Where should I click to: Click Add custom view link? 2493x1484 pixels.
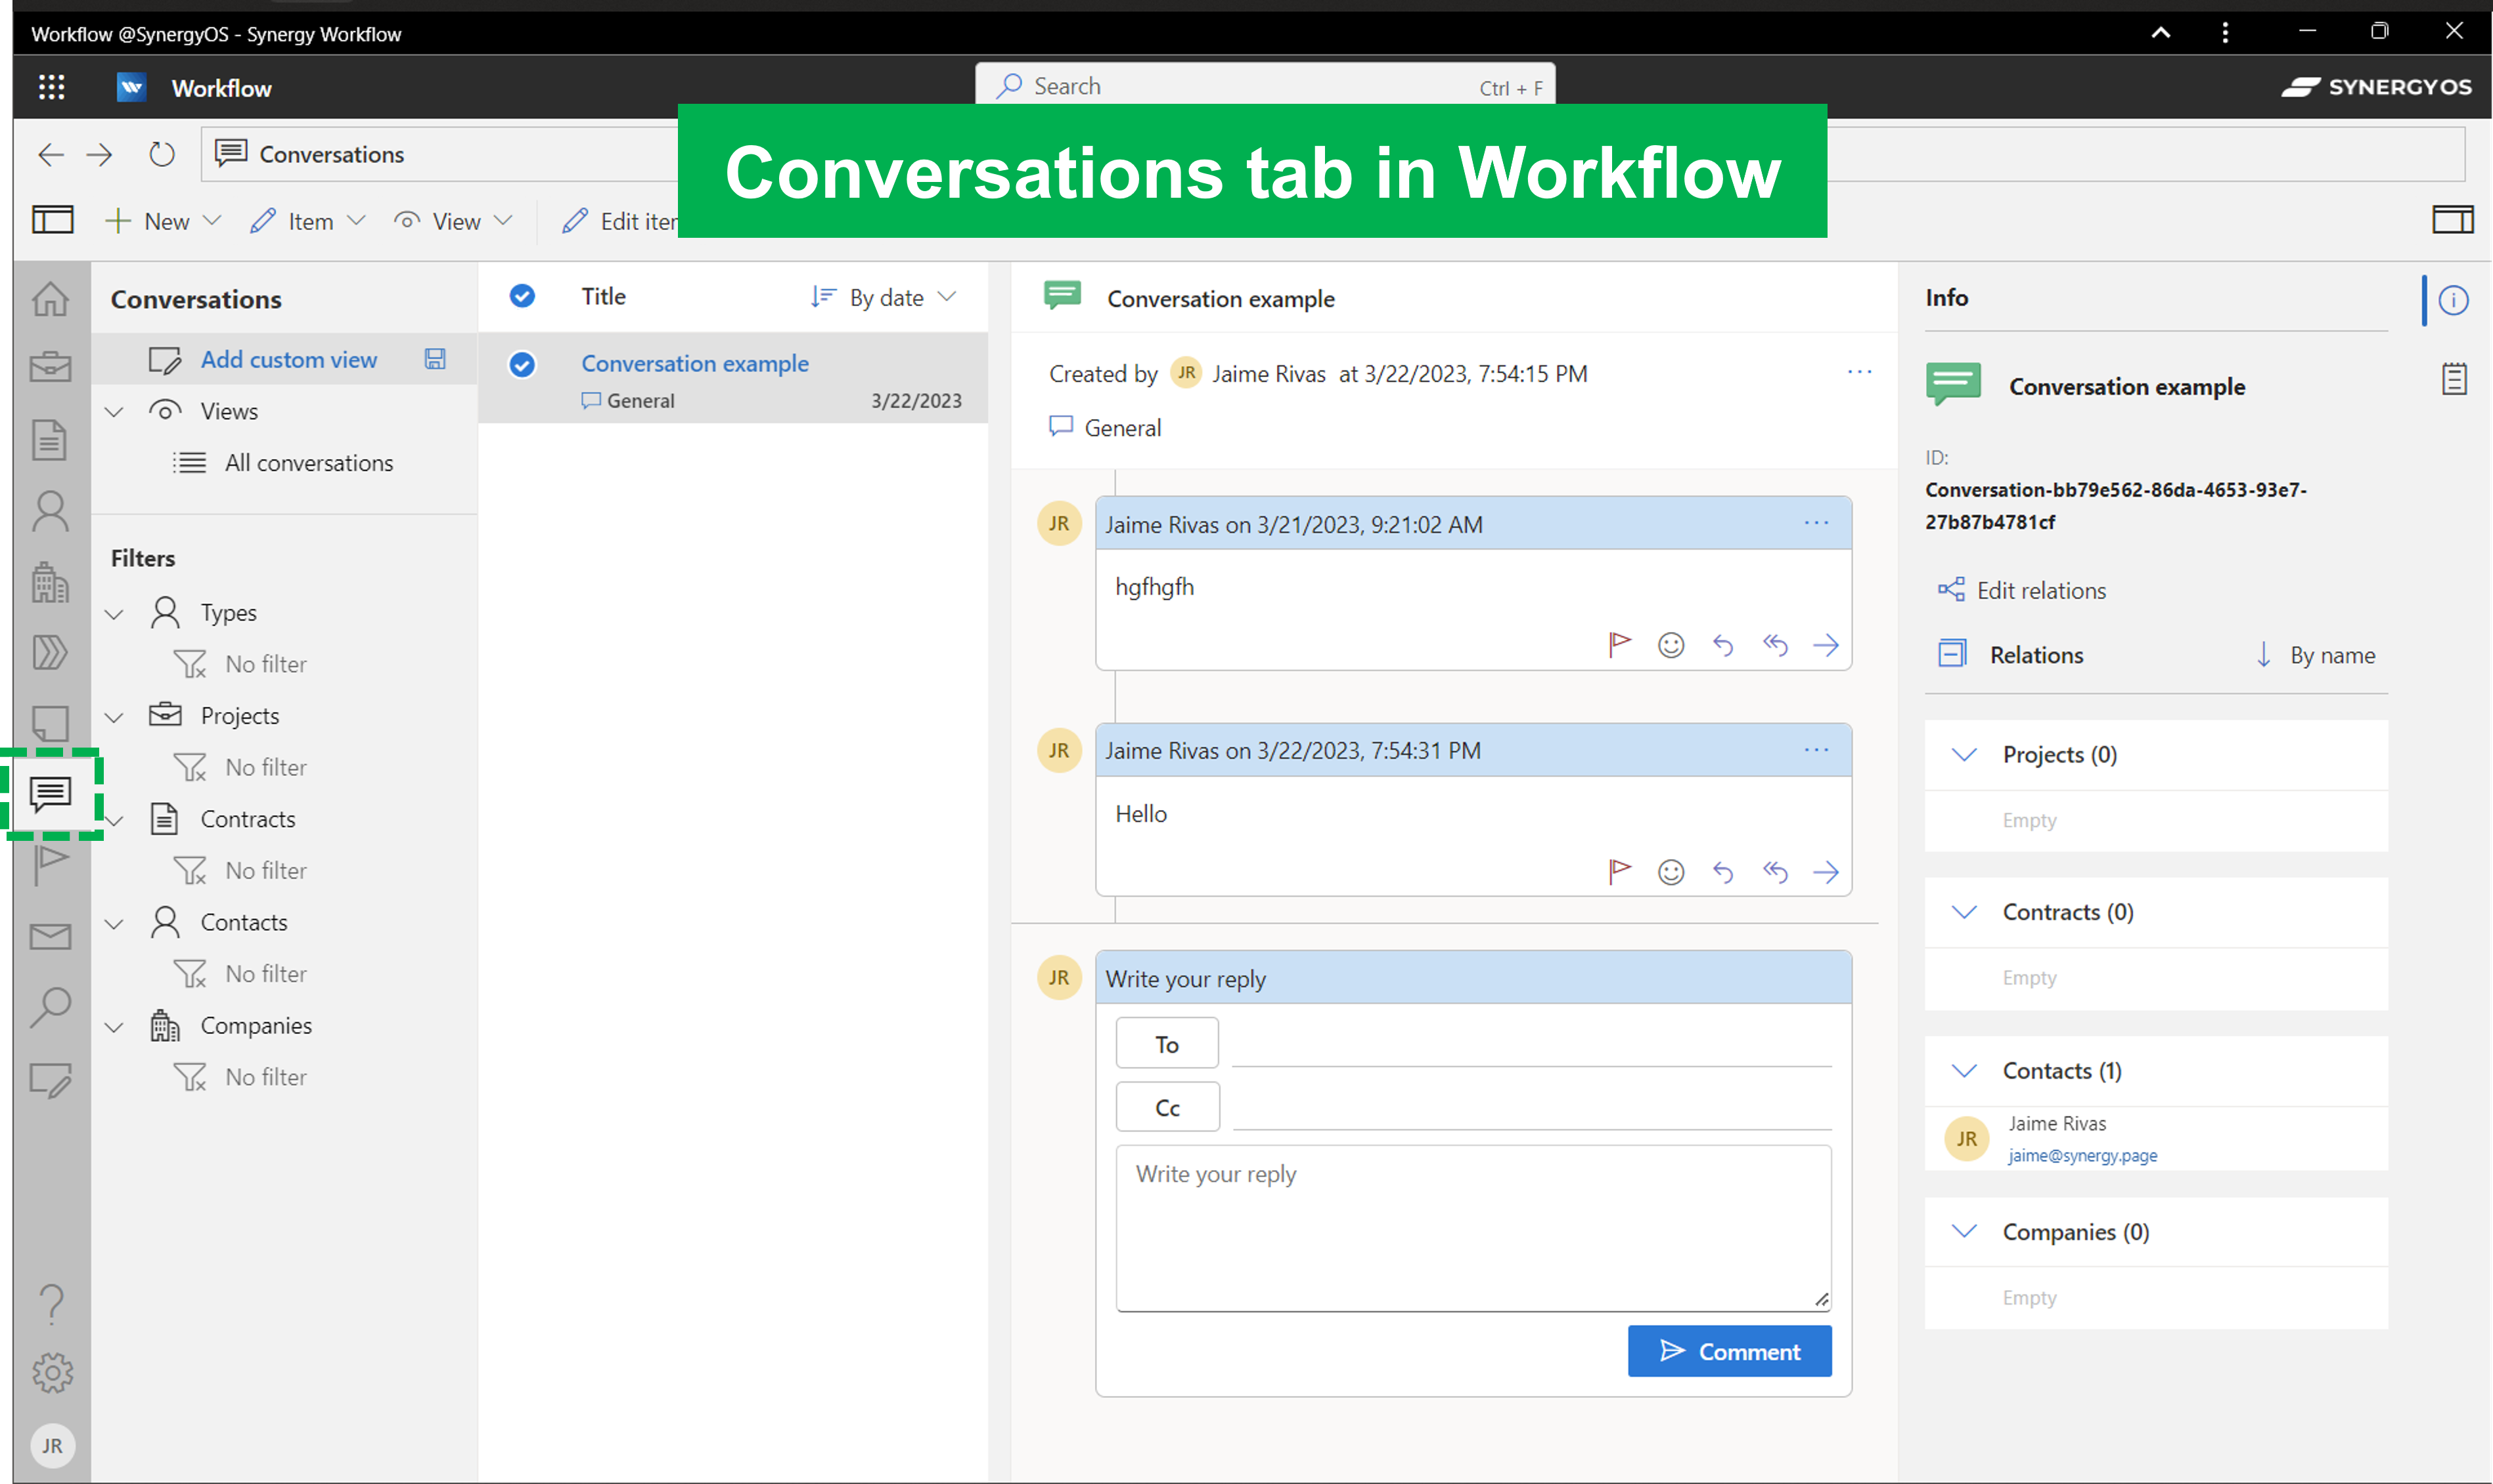[289, 359]
